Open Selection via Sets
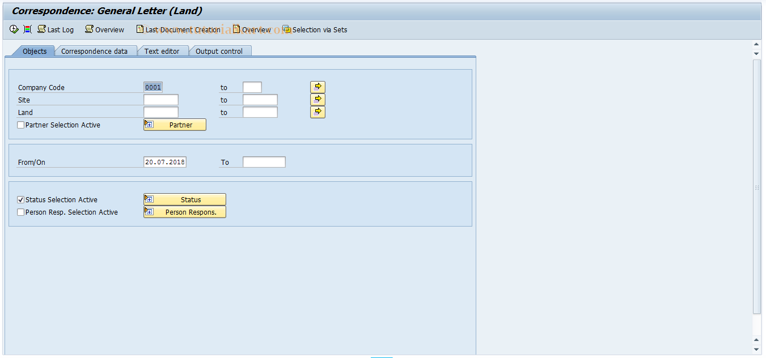The height and width of the screenshot is (358, 766). click(315, 29)
